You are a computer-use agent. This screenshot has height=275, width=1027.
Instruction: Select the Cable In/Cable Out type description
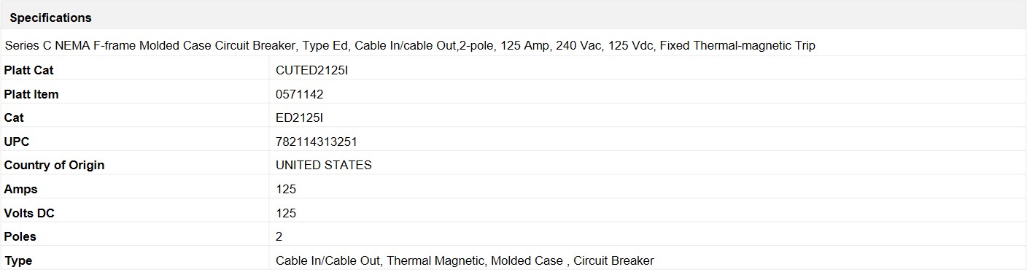tap(465, 260)
